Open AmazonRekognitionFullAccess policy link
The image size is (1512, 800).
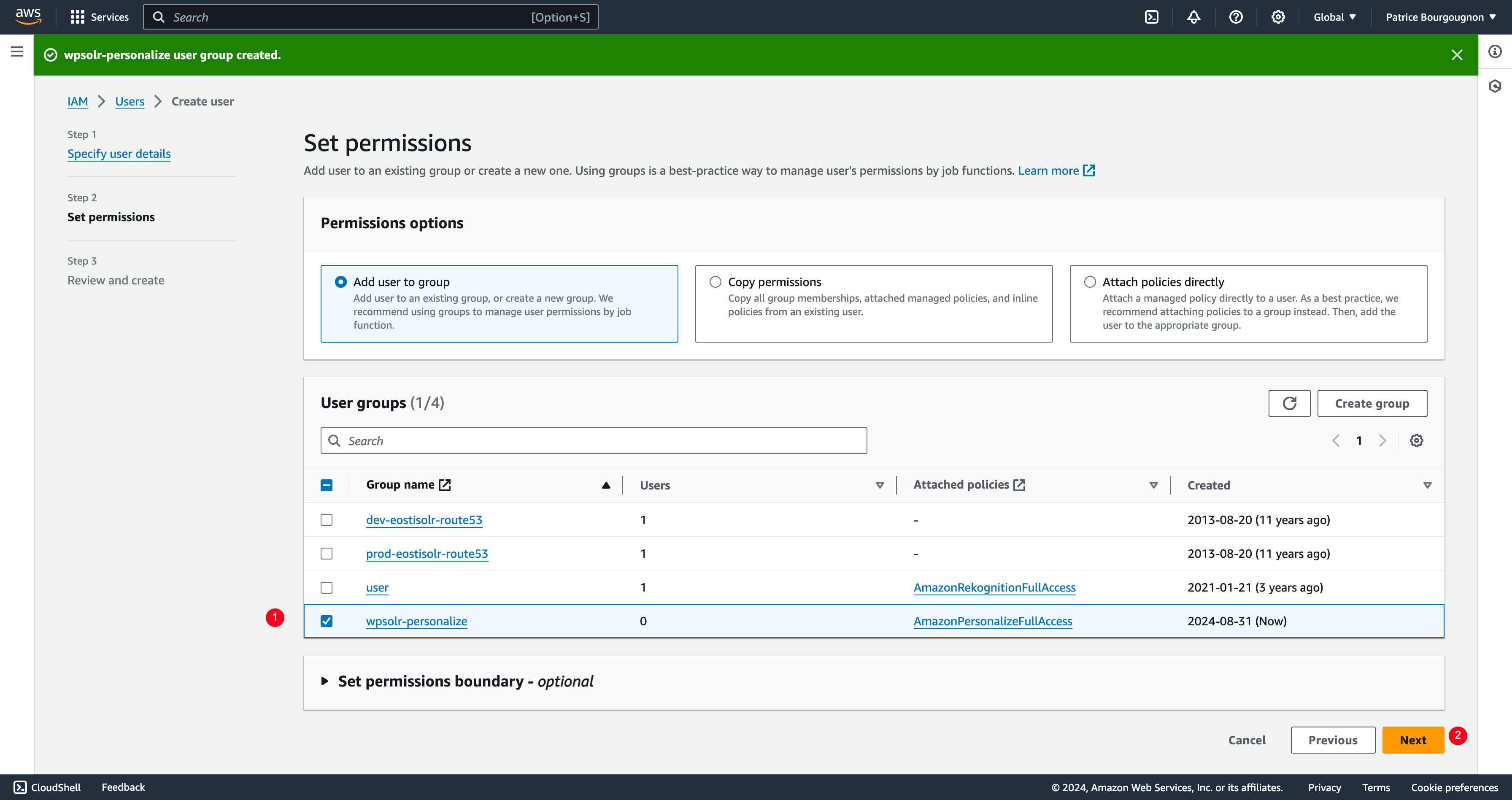click(x=994, y=587)
